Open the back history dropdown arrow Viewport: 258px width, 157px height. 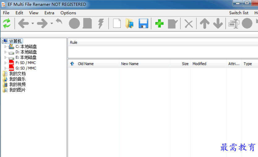(x=32, y=23)
